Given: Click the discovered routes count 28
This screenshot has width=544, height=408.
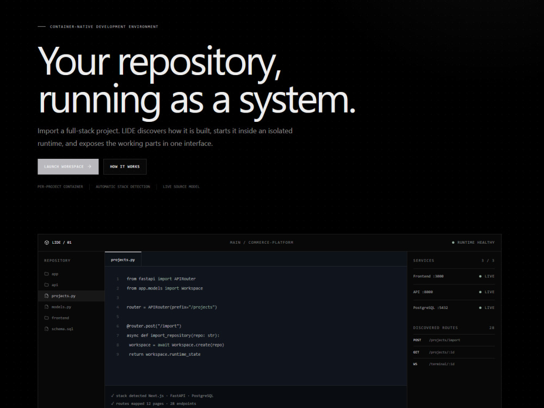Looking at the screenshot, I should 492,328.
